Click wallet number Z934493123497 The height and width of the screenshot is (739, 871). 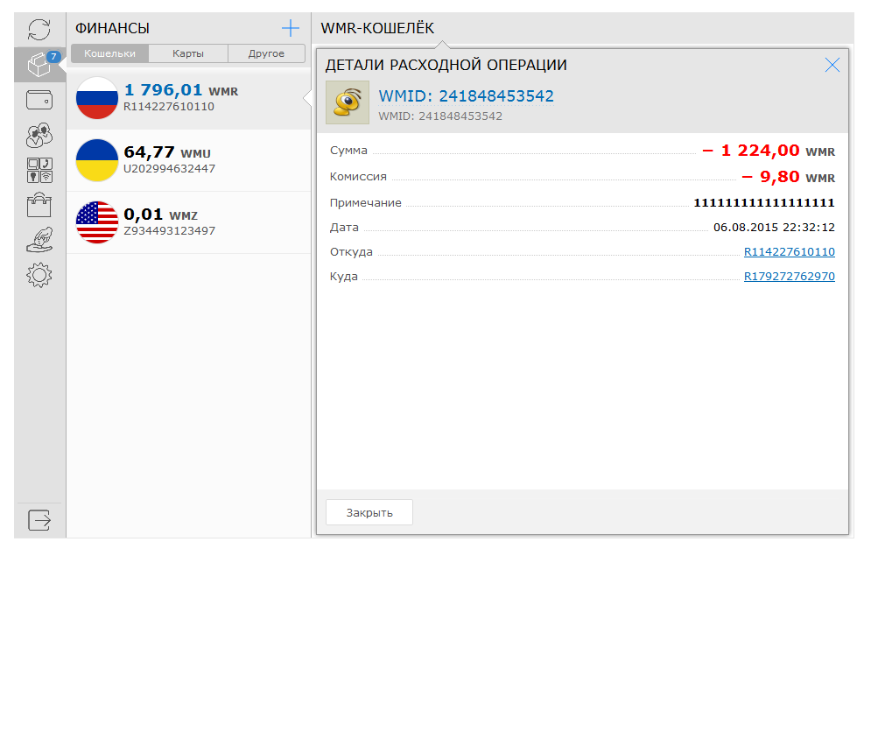170,230
